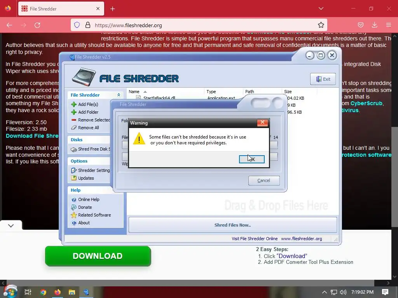Viewport: 398px width, 298px height.
Task: Click the page vertical scrollbar
Action: [395, 177]
